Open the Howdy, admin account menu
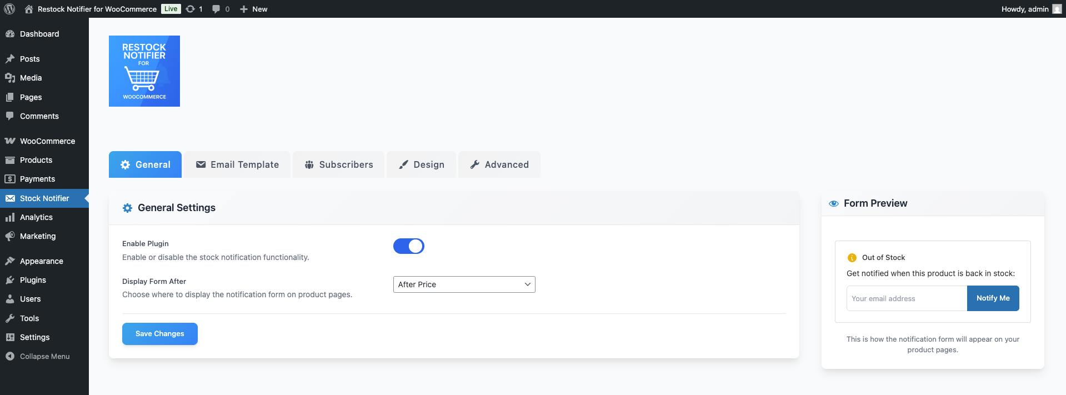The width and height of the screenshot is (1066, 395). (x=1030, y=9)
